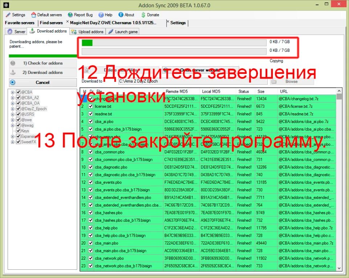Toggle the @CBA_OA addon checkbox
The height and width of the screenshot is (278, 349).
coord(18,103)
